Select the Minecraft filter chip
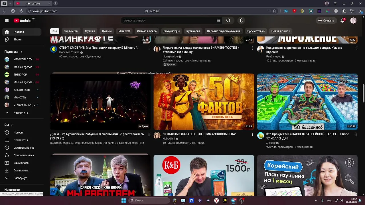The image size is (365, 205). click(x=124, y=31)
